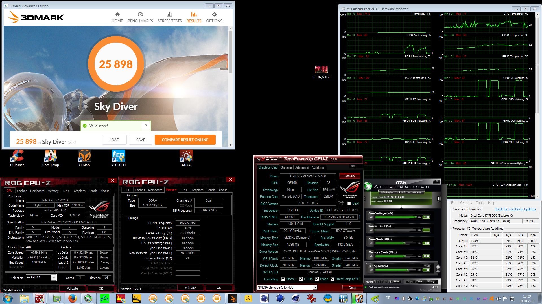Click COMPARE RESULT ONLINE button
This screenshot has width=542, height=304.
pos(185,140)
